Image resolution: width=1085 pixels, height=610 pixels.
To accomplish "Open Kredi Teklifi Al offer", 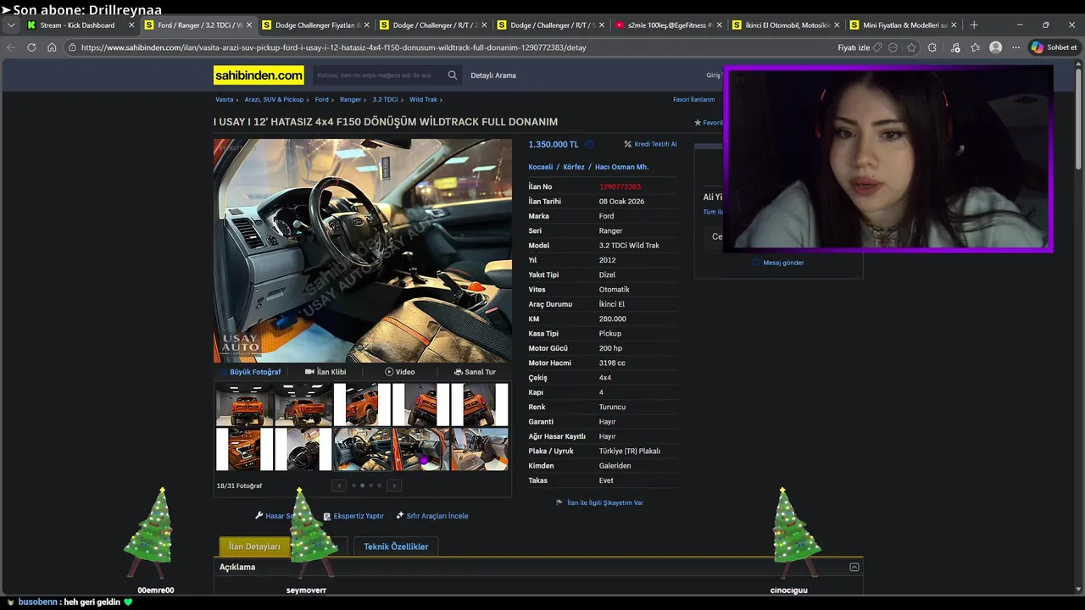I will click(651, 144).
